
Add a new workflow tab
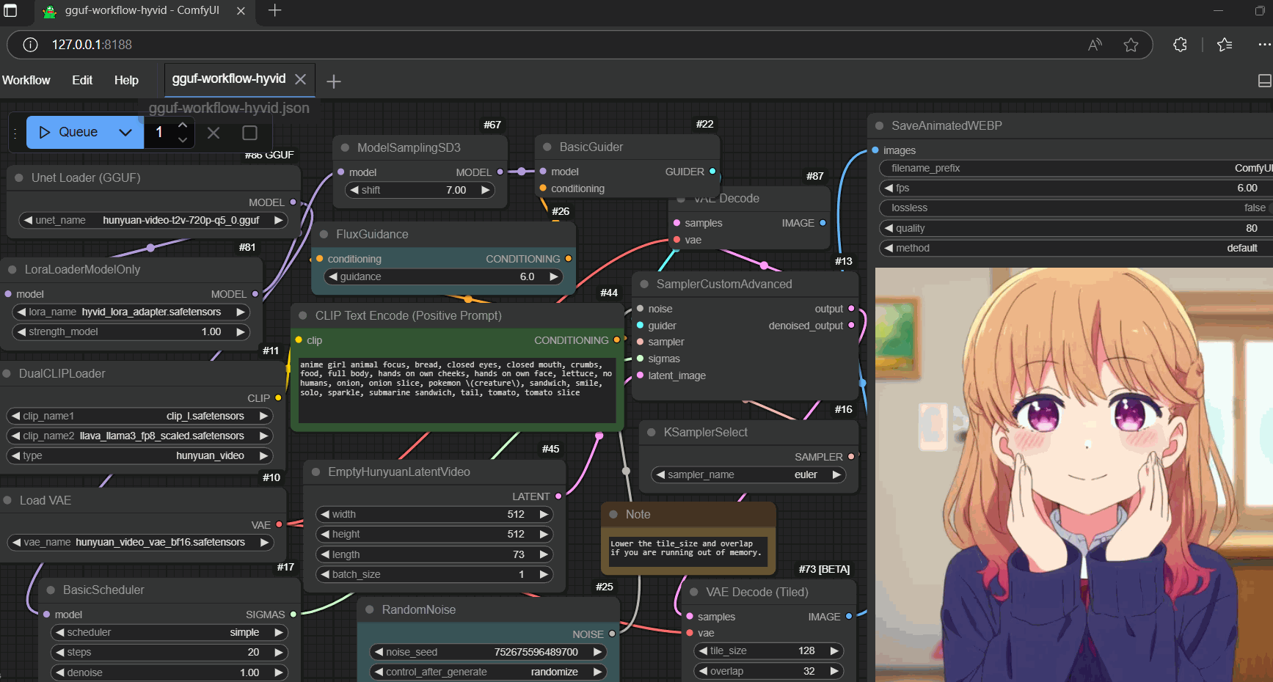pyautogui.click(x=334, y=81)
